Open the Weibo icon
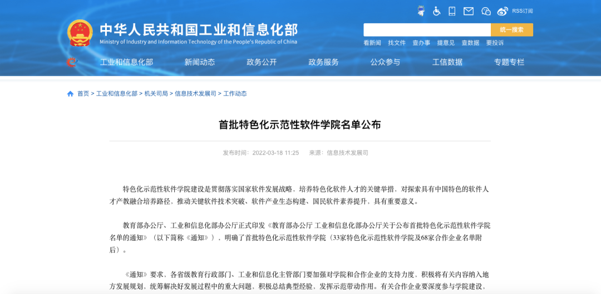 (503, 11)
